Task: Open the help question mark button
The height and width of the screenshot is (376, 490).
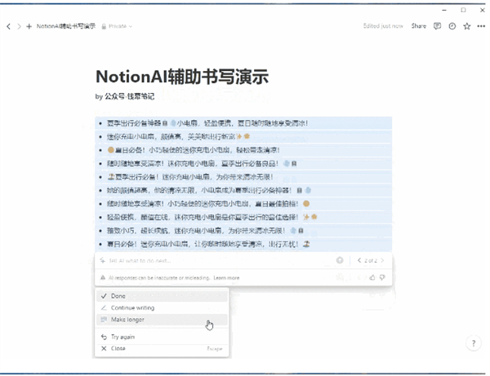Action: (x=473, y=343)
